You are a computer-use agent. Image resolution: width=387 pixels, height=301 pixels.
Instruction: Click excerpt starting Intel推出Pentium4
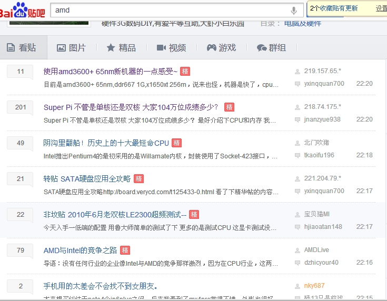(x=161, y=156)
